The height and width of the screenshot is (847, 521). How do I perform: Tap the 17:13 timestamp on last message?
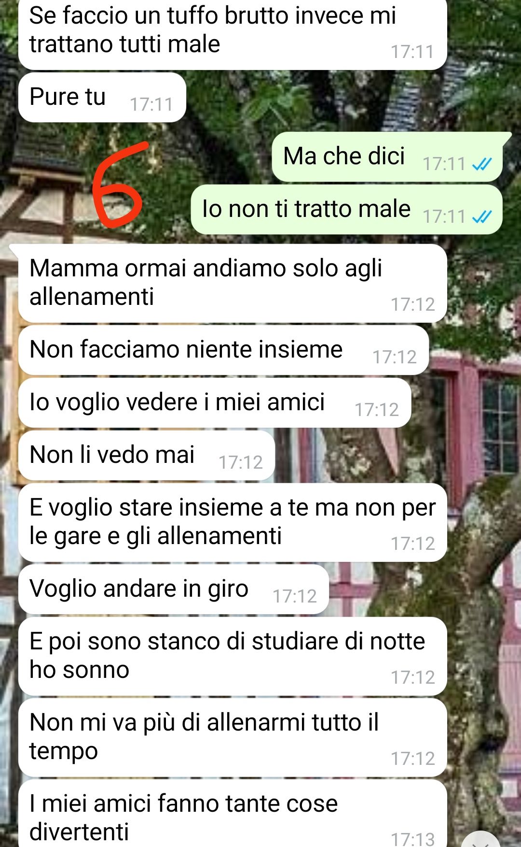(413, 839)
